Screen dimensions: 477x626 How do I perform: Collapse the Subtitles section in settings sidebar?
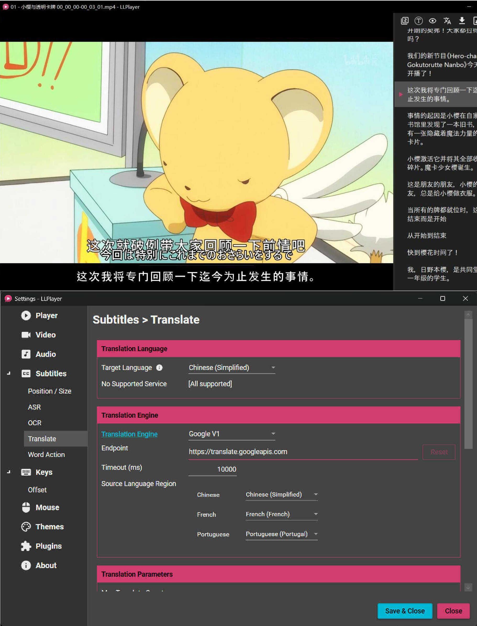9,373
